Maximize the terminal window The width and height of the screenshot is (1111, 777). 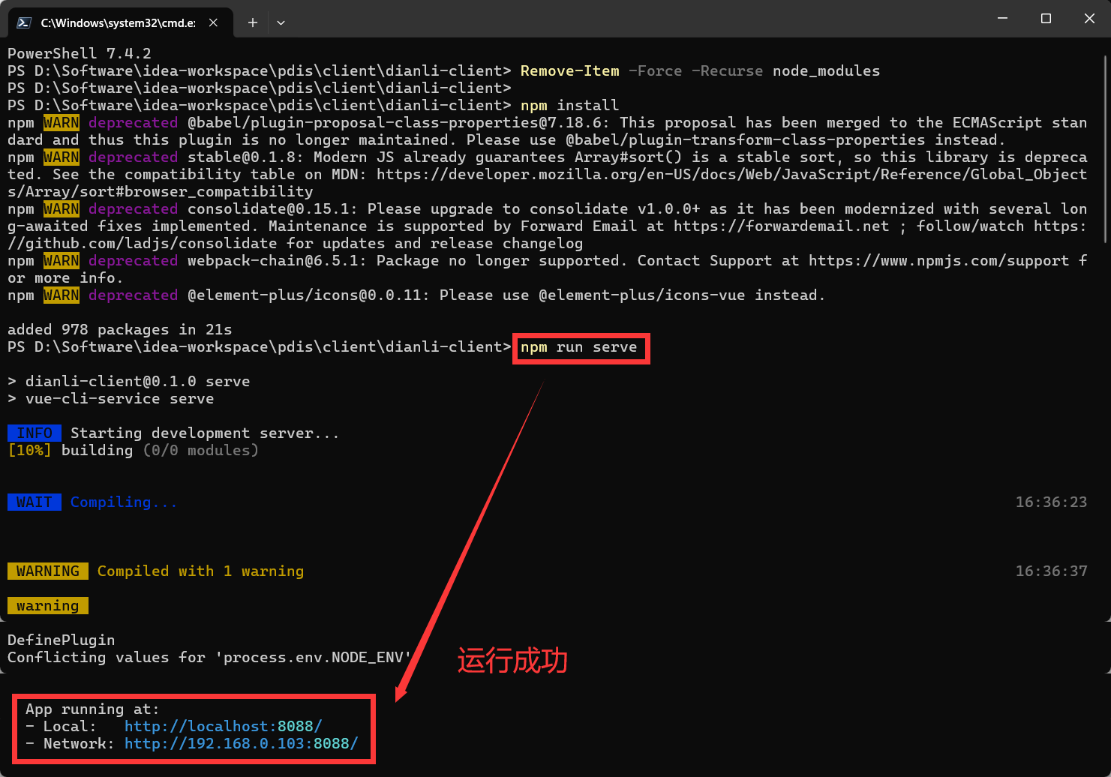pyautogui.click(x=1046, y=18)
